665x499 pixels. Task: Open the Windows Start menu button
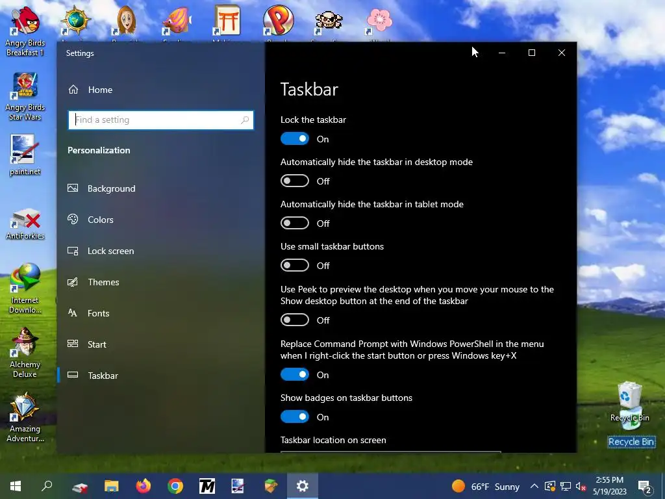(x=16, y=486)
